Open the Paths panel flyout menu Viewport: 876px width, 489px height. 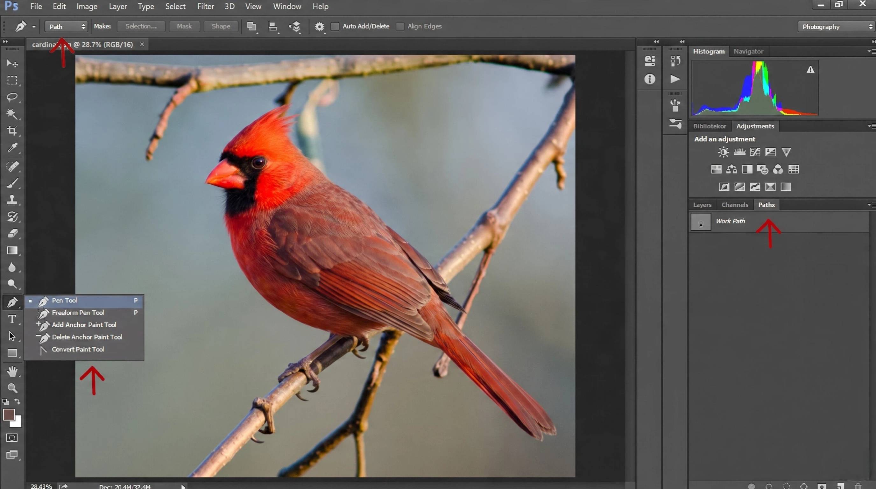872,205
